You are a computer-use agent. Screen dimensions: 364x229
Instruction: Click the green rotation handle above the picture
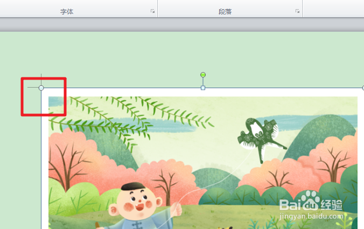click(x=203, y=75)
